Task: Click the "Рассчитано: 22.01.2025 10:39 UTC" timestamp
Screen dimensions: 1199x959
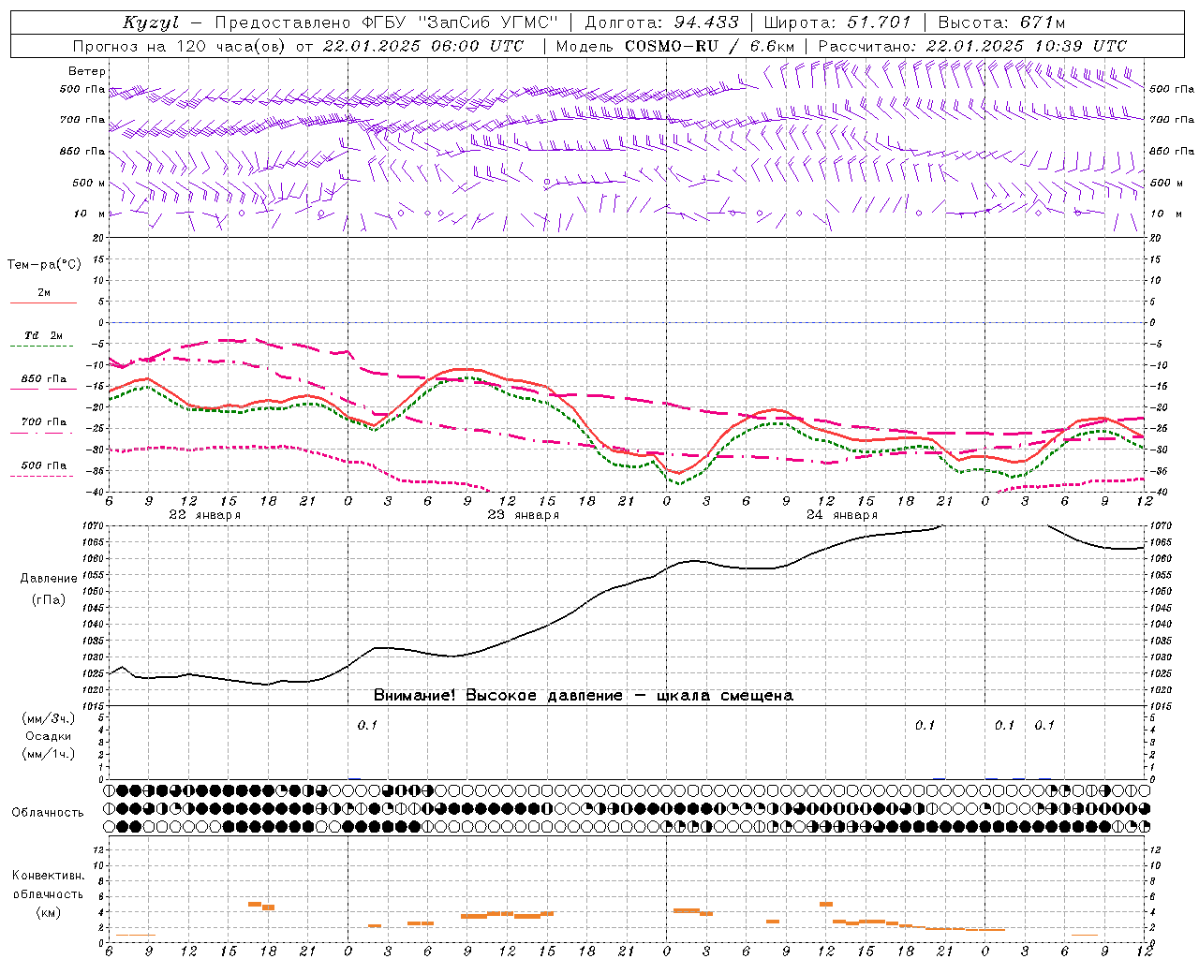Action: click(x=972, y=46)
